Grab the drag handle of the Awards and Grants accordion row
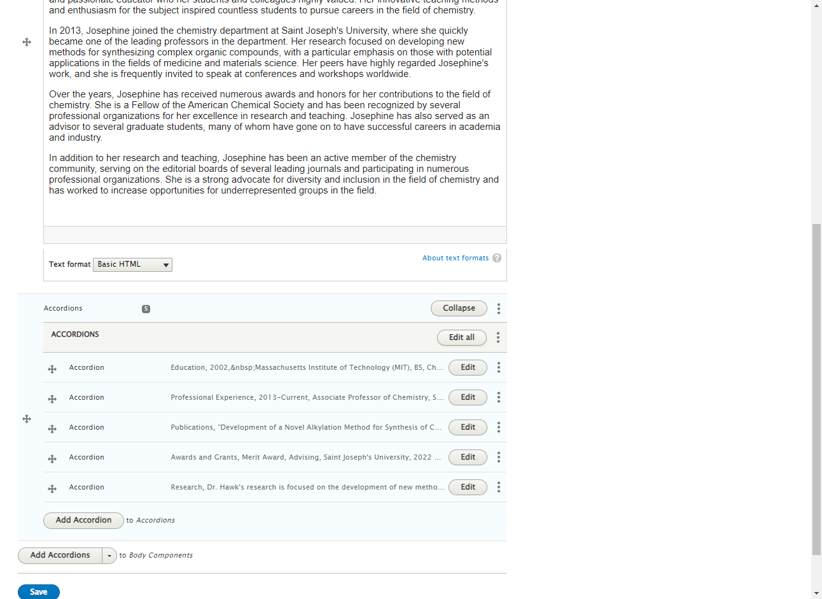 click(52, 458)
